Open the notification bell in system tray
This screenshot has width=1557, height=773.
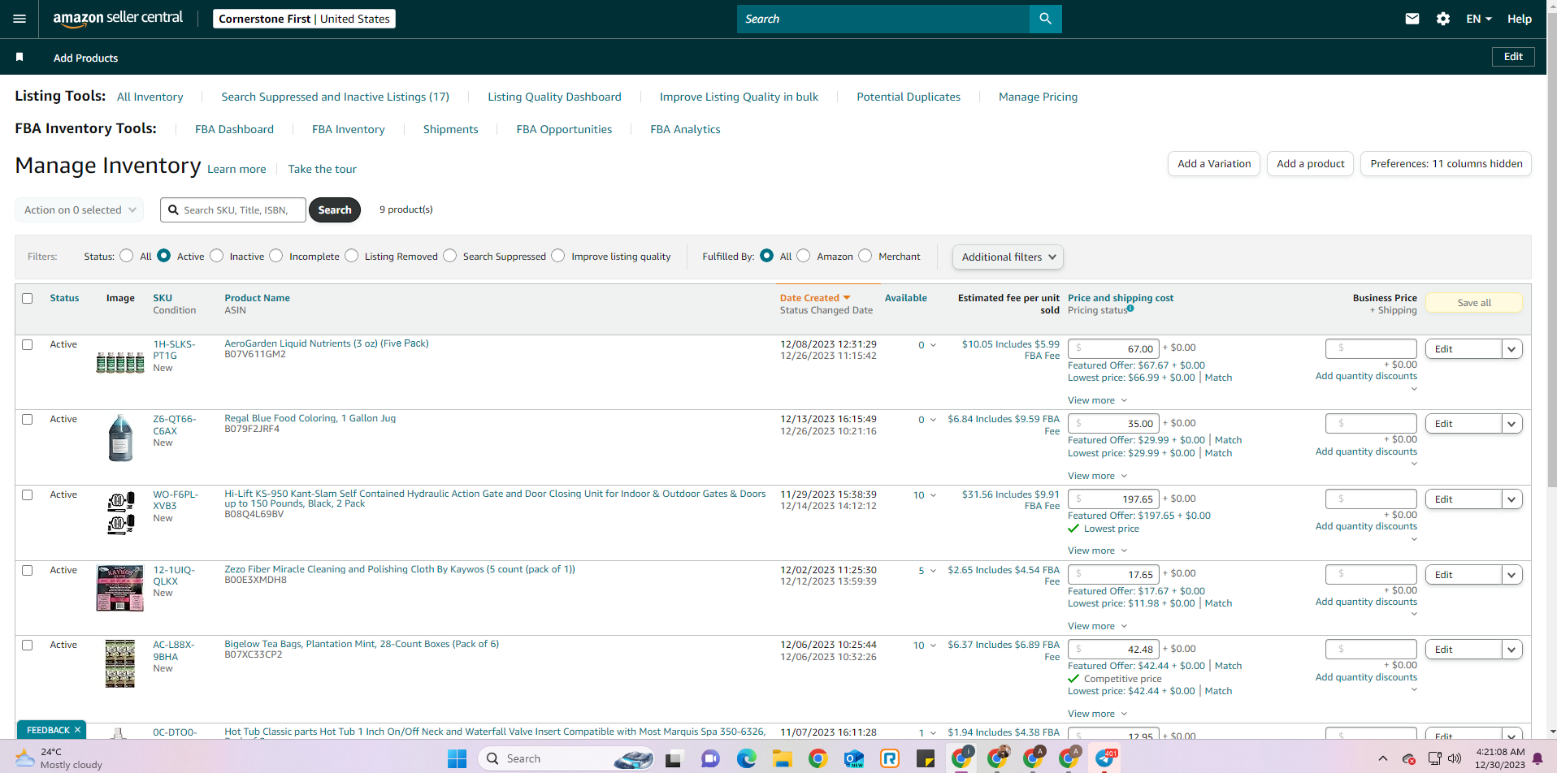(1537, 758)
